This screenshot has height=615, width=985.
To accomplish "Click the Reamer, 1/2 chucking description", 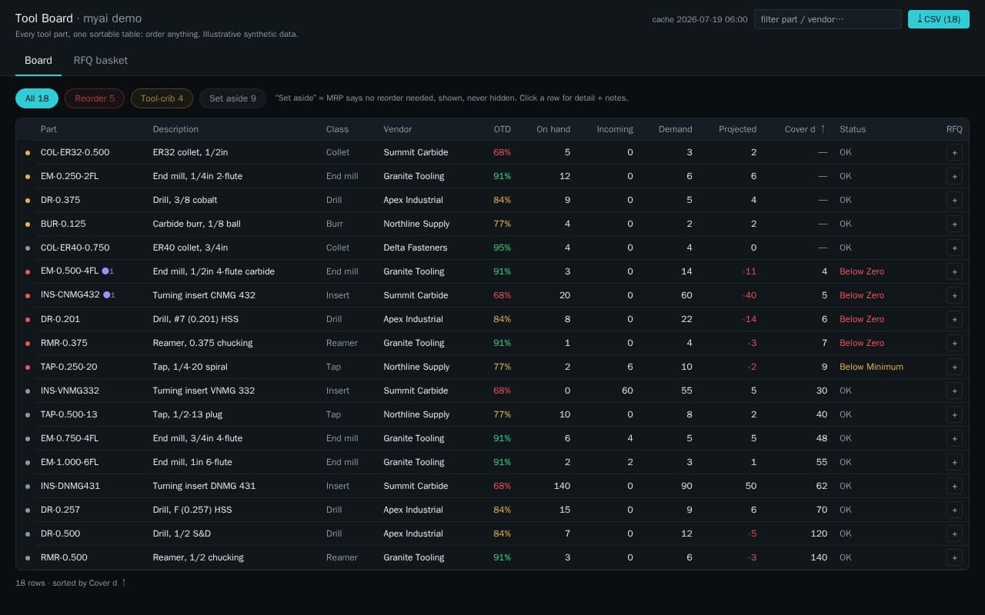I will pos(199,557).
